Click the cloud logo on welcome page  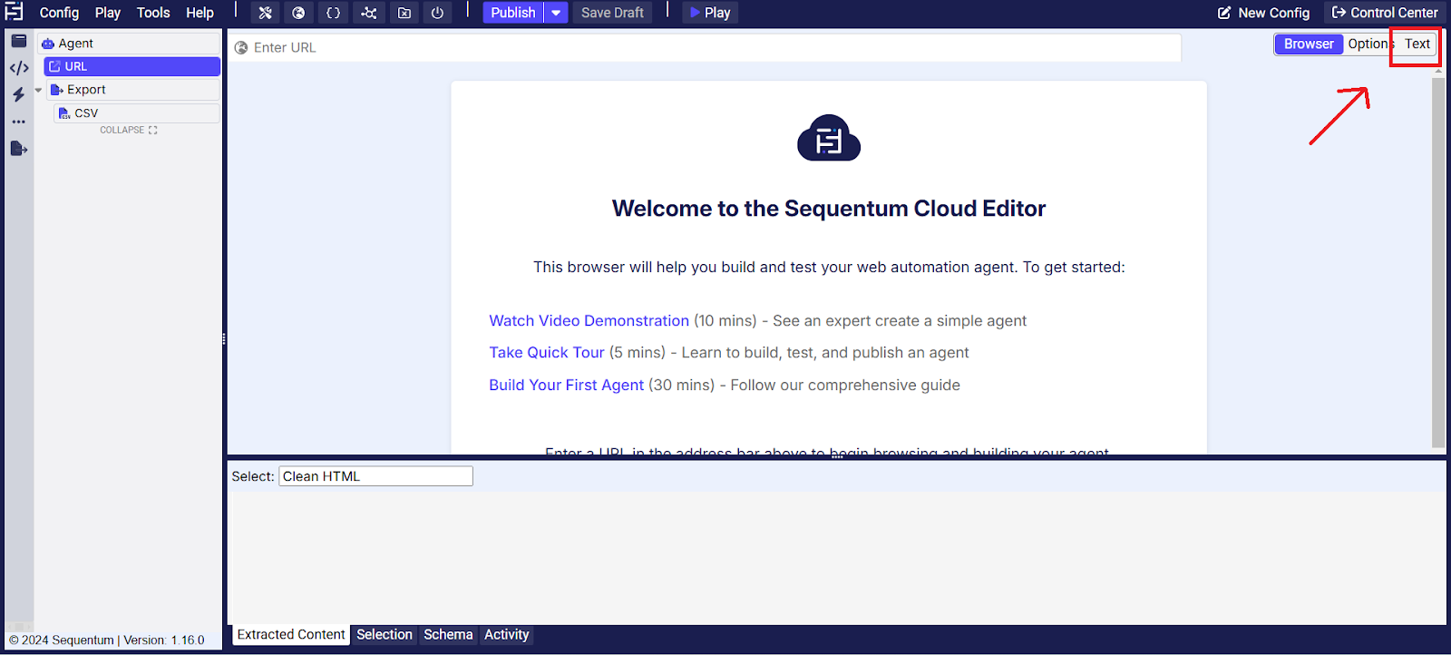click(829, 138)
